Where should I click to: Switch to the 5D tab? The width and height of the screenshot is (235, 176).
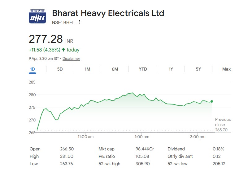coord(60,69)
